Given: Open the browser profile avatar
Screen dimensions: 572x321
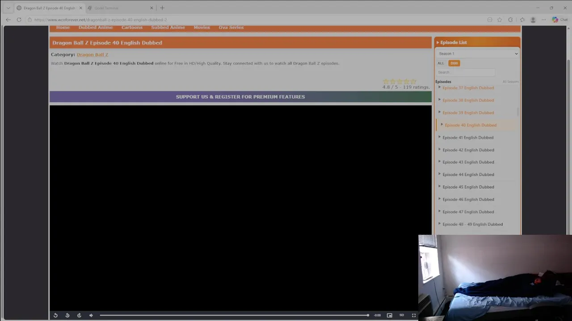Looking at the screenshot, I should 533,20.
